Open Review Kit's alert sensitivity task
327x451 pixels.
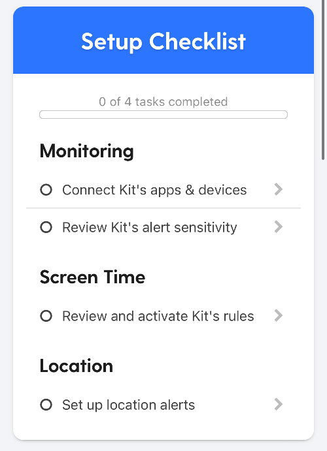pos(150,228)
